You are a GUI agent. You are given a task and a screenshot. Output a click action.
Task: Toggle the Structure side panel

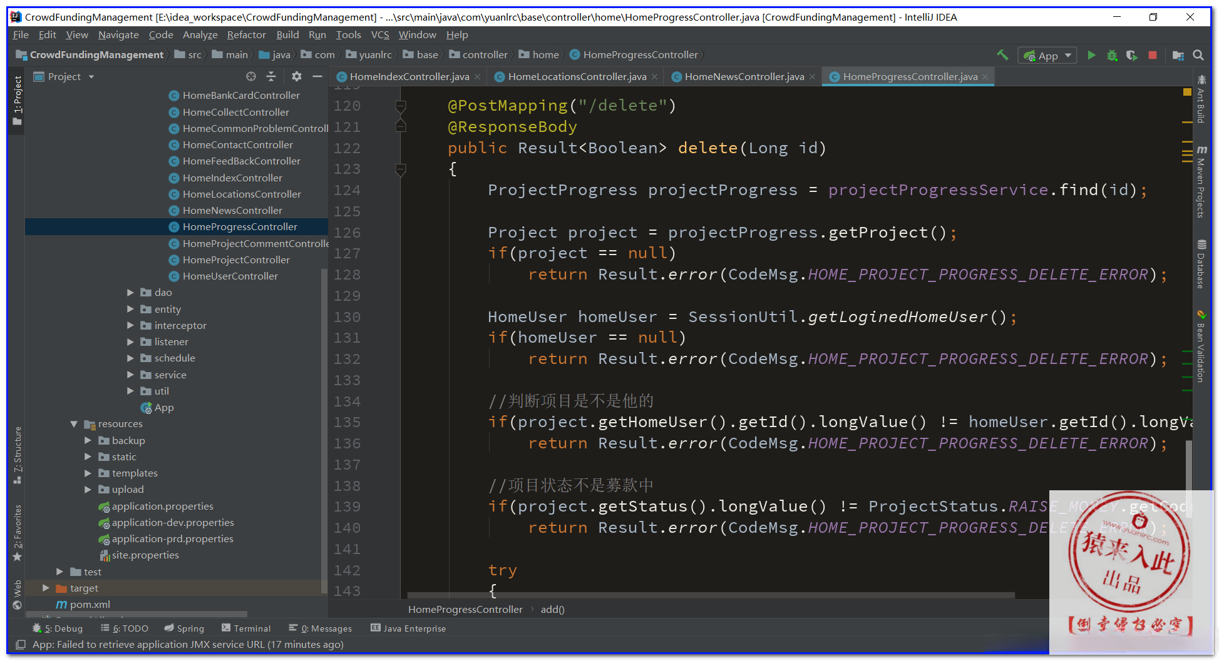tap(18, 455)
